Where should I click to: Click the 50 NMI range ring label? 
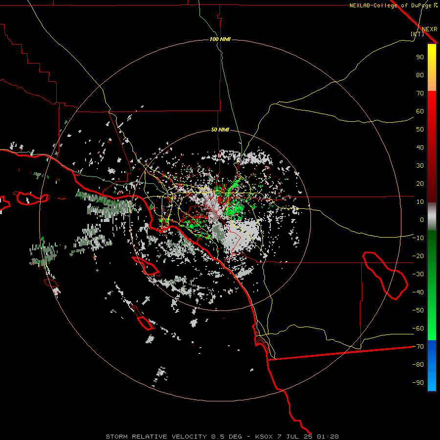tap(220, 130)
